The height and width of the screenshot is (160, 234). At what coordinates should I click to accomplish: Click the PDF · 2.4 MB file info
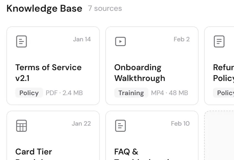pos(64,93)
